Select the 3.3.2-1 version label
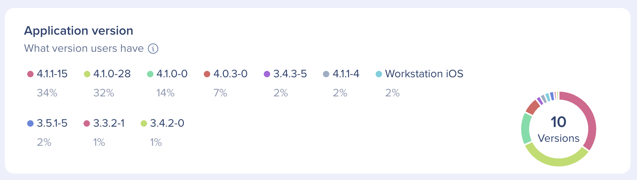The image size is (637, 180). (x=109, y=123)
